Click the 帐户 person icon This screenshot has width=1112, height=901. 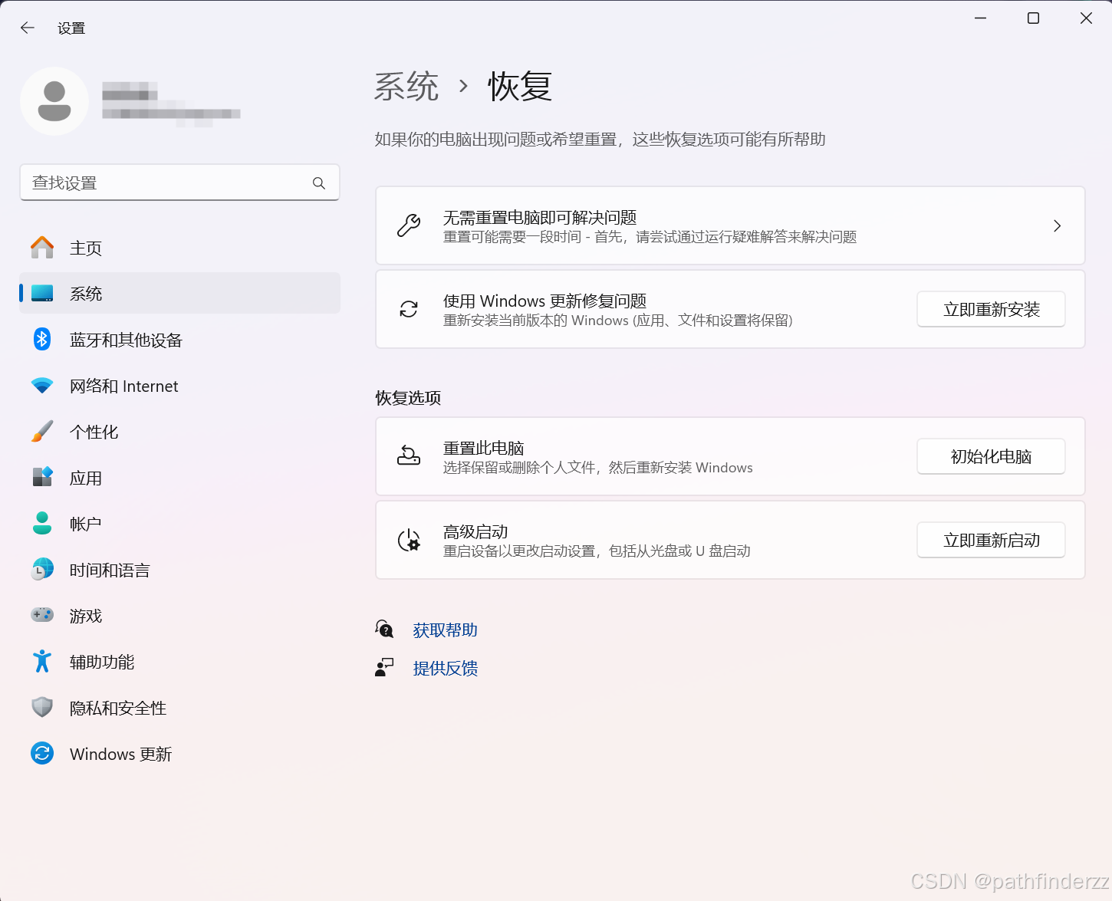coord(42,523)
